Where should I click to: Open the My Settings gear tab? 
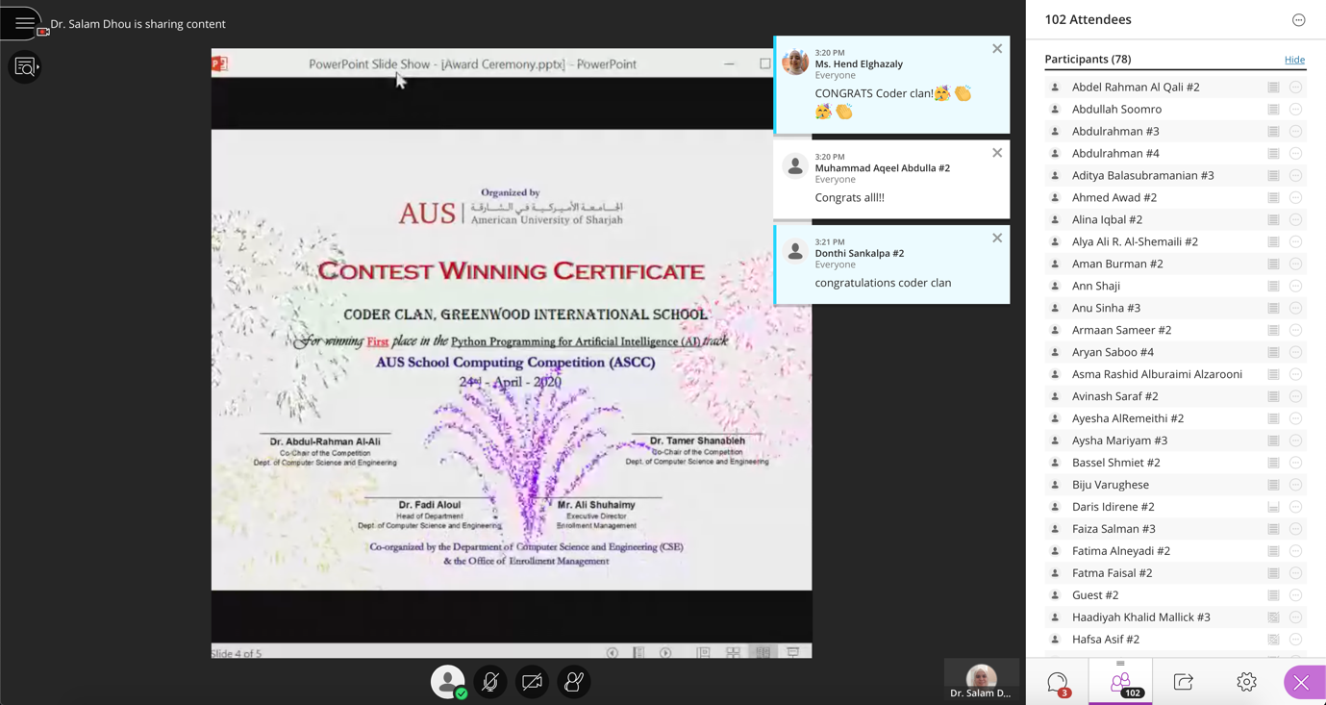pos(1246,683)
